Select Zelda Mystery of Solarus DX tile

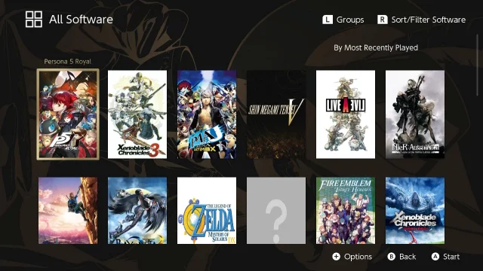click(207, 211)
